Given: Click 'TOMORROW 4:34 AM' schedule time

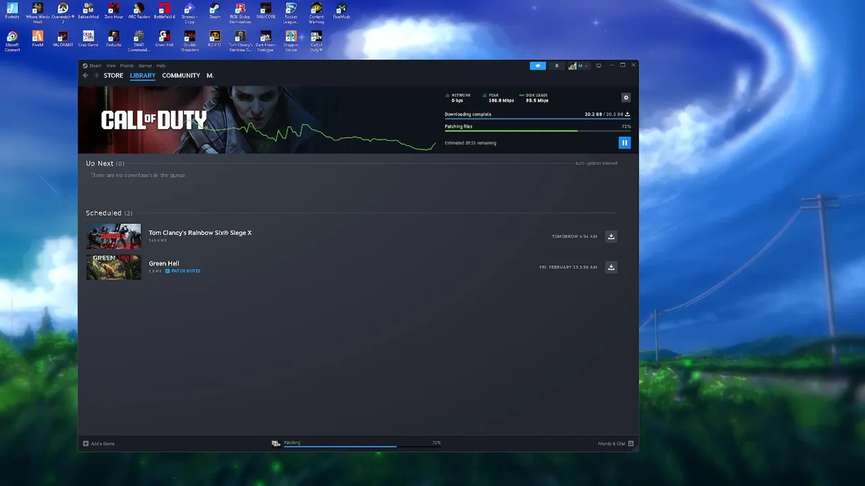Looking at the screenshot, I should point(574,236).
